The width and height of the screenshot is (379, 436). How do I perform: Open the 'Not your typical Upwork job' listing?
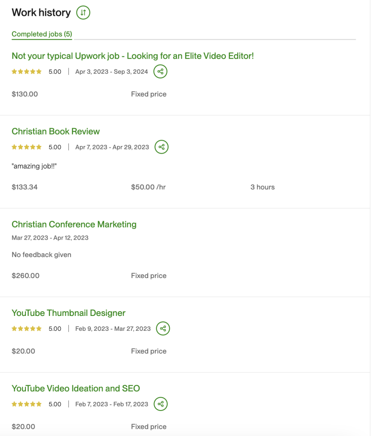point(133,56)
